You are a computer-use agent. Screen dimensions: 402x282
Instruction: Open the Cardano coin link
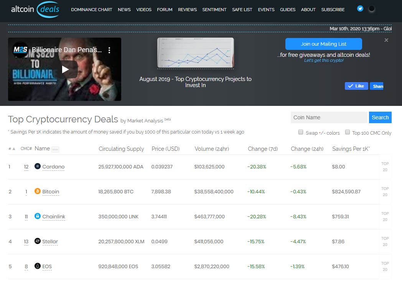53,167
